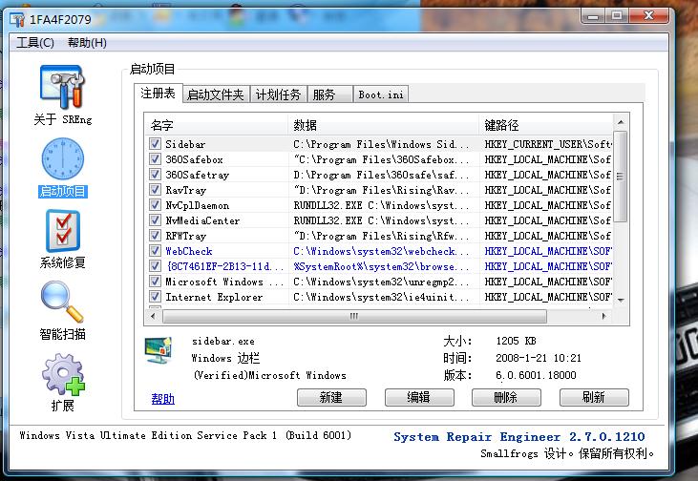Close the 1FA4F2079 window
The height and width of the screenshot is (481, 698).
(648, 16)
